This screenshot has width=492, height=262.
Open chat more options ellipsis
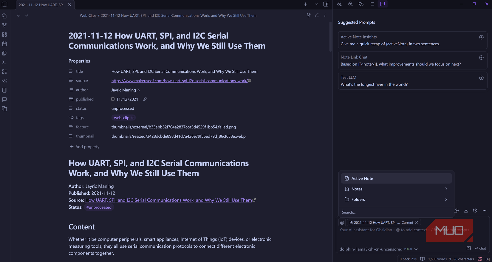(x=485, y=210)
